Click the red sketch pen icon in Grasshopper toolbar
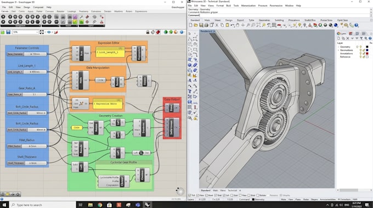Screen dimensions: 373x208 (56, 32)
